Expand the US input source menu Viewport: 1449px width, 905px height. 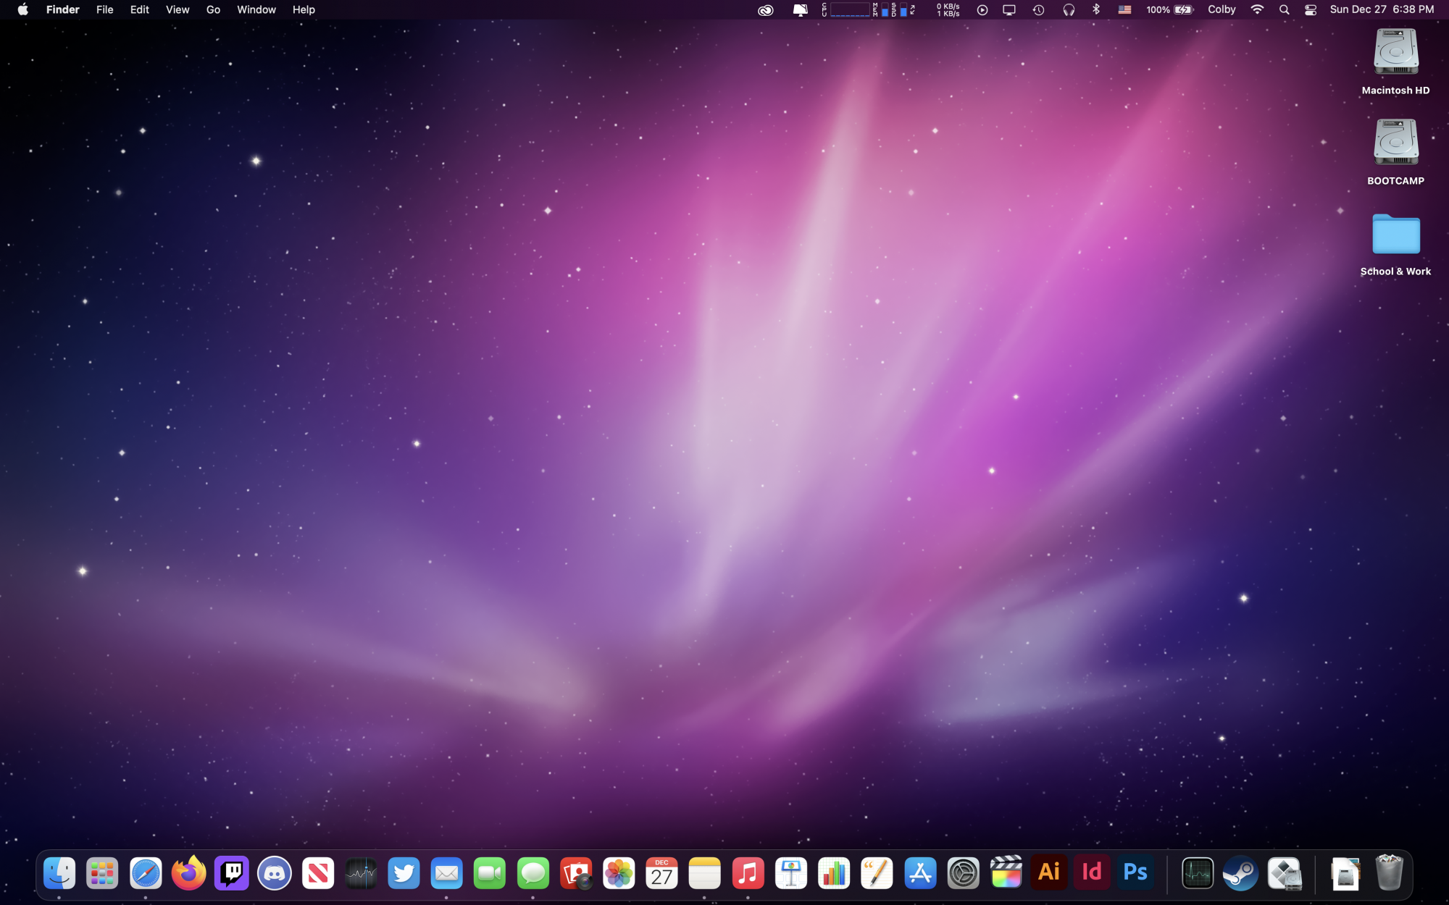coord(1124,9)
